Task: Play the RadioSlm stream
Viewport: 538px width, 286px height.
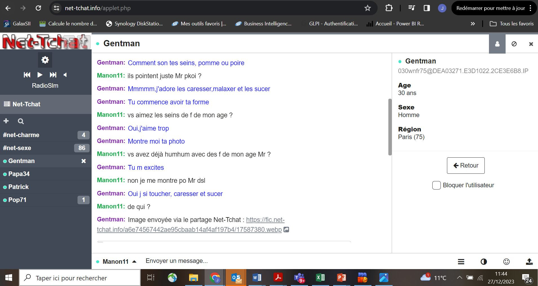Action: click(40, 75)
